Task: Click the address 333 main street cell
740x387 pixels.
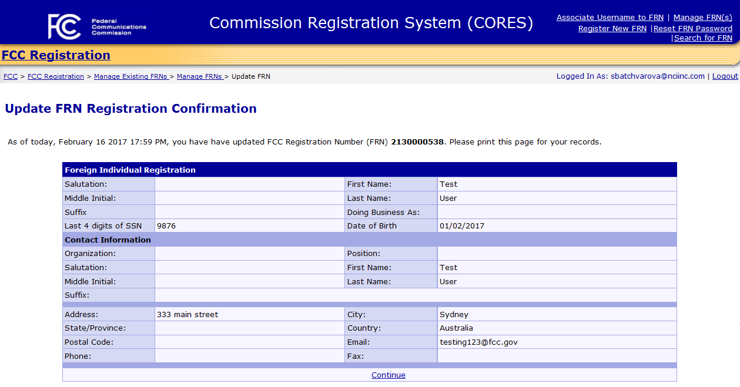Action: click(x=187, y=315)
